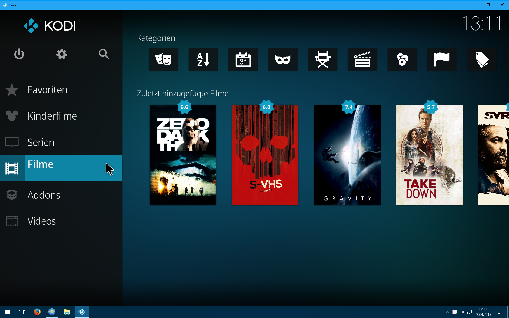Click the Favoriten star icon
The width and height of the screenshot is (509, 318).
tap(12, 90)
